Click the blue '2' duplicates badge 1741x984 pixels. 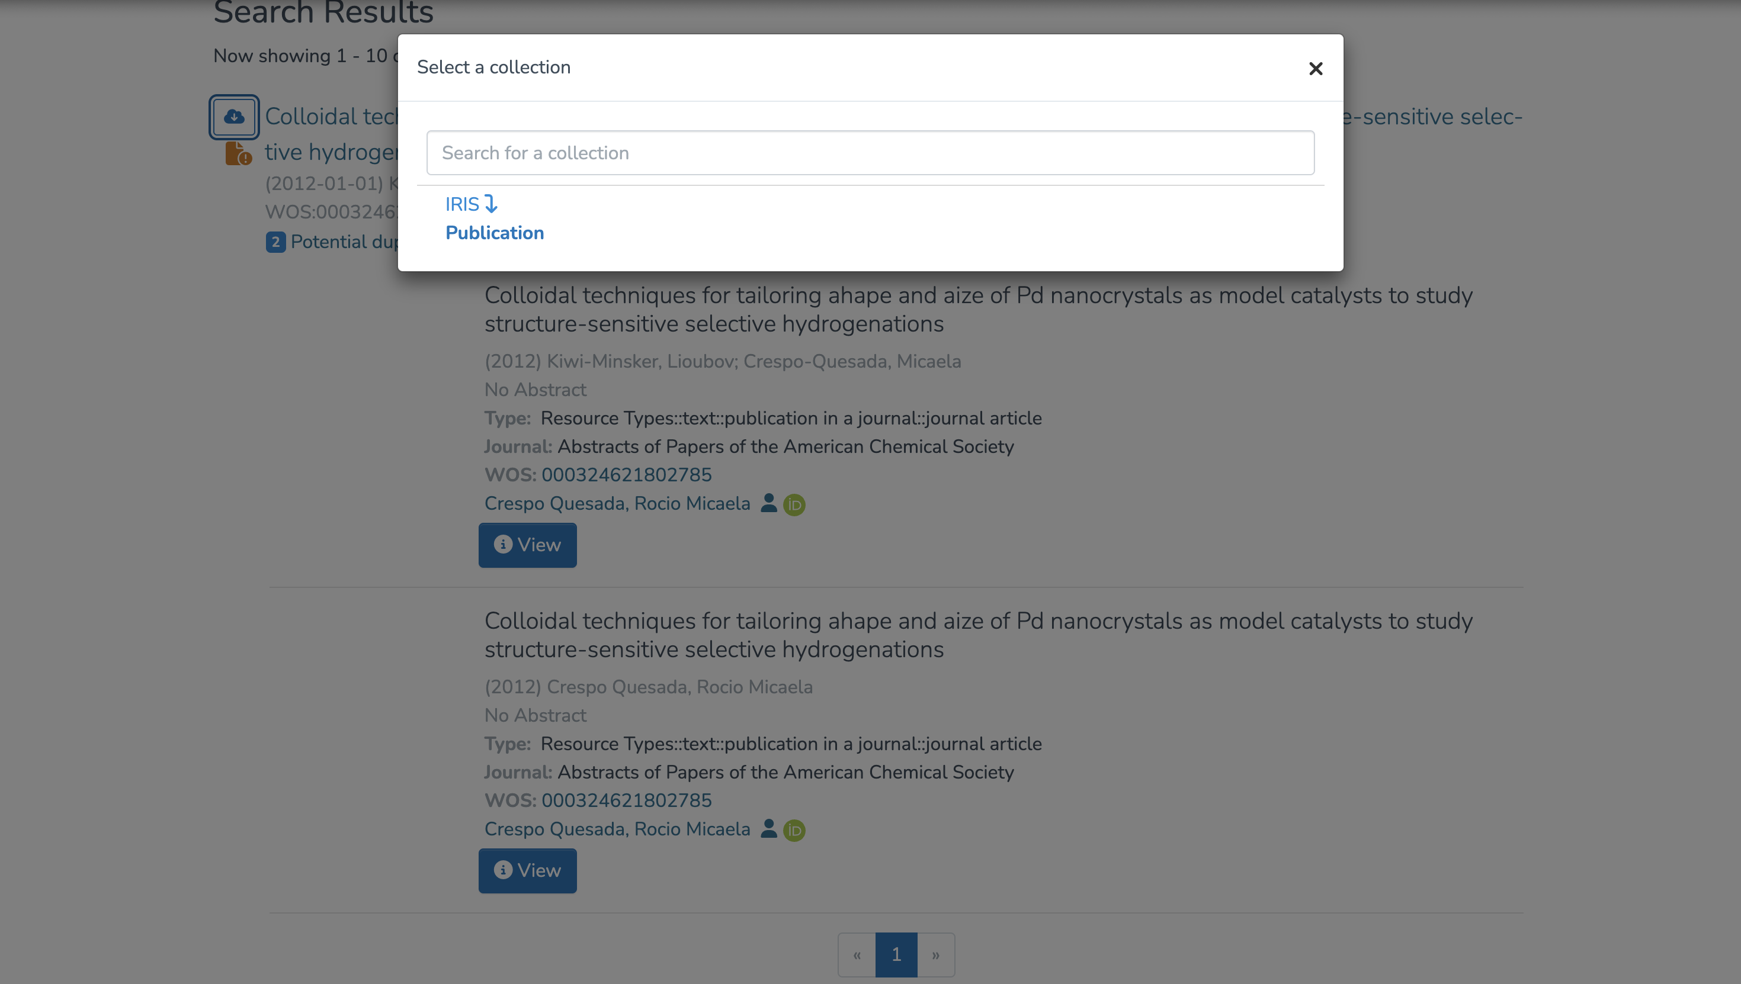pyautogui.click(x=275, y=242)
